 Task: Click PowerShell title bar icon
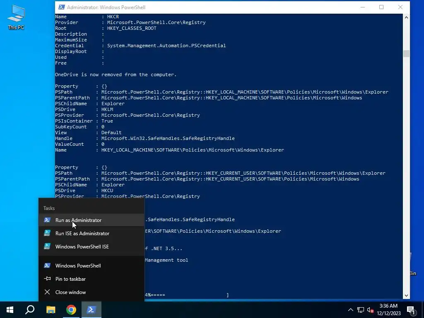62,7
